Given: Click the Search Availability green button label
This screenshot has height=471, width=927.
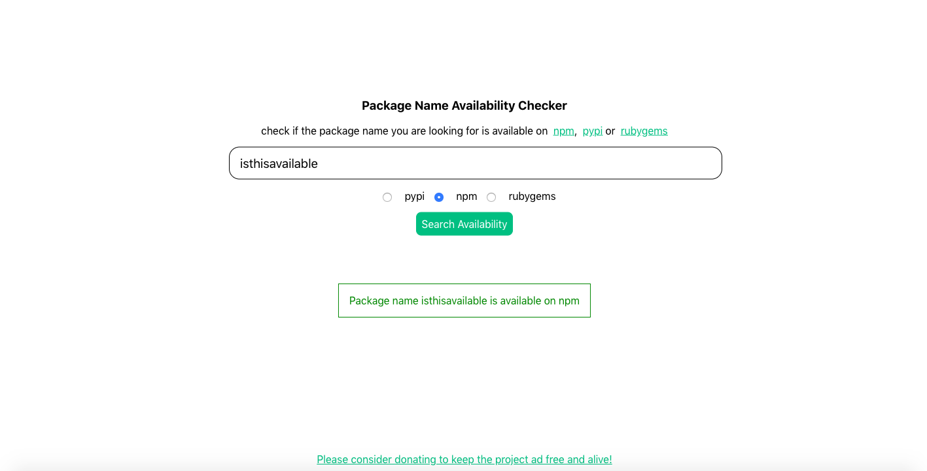Looking at the screenshot, I should (464, 223).
